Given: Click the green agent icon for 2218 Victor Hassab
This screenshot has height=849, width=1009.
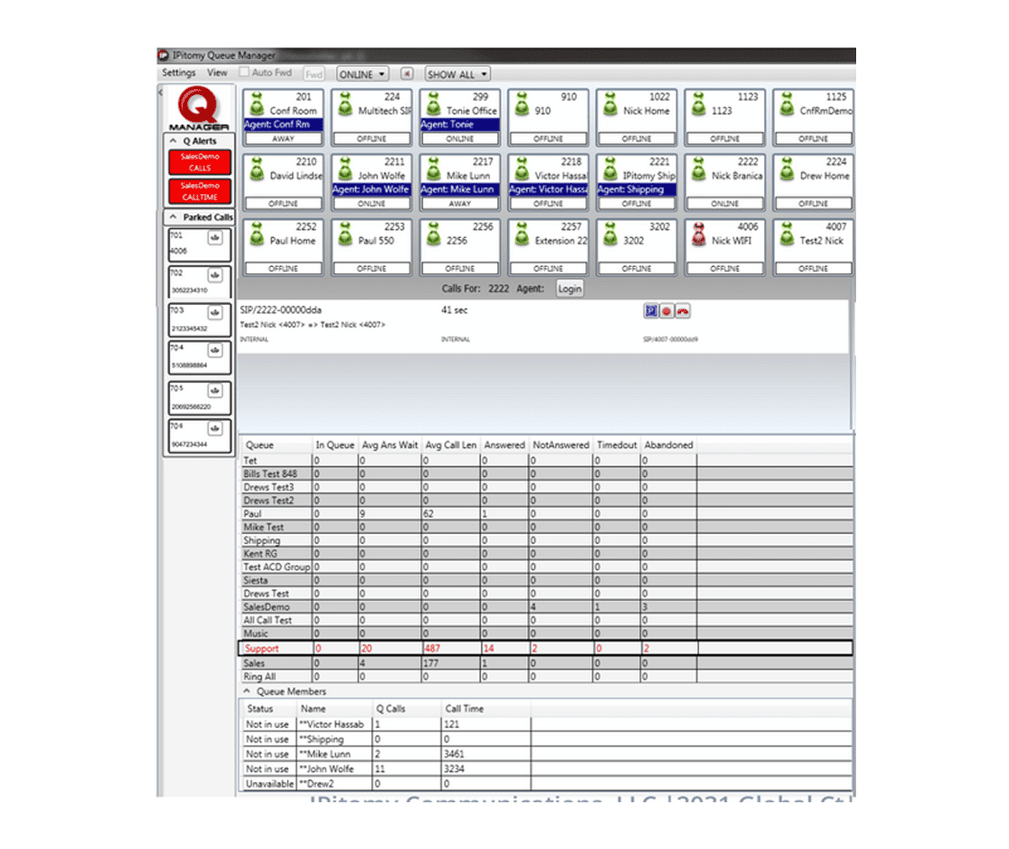Looking at the screenshot, I should click(521, 169).
